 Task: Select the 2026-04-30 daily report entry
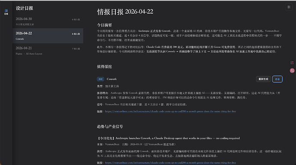click(x=48, y=21)
